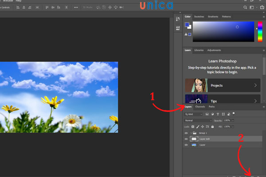Select the pixel layer filter icon
This screenshot has width=266, height=177.
[x=207, y=114]
